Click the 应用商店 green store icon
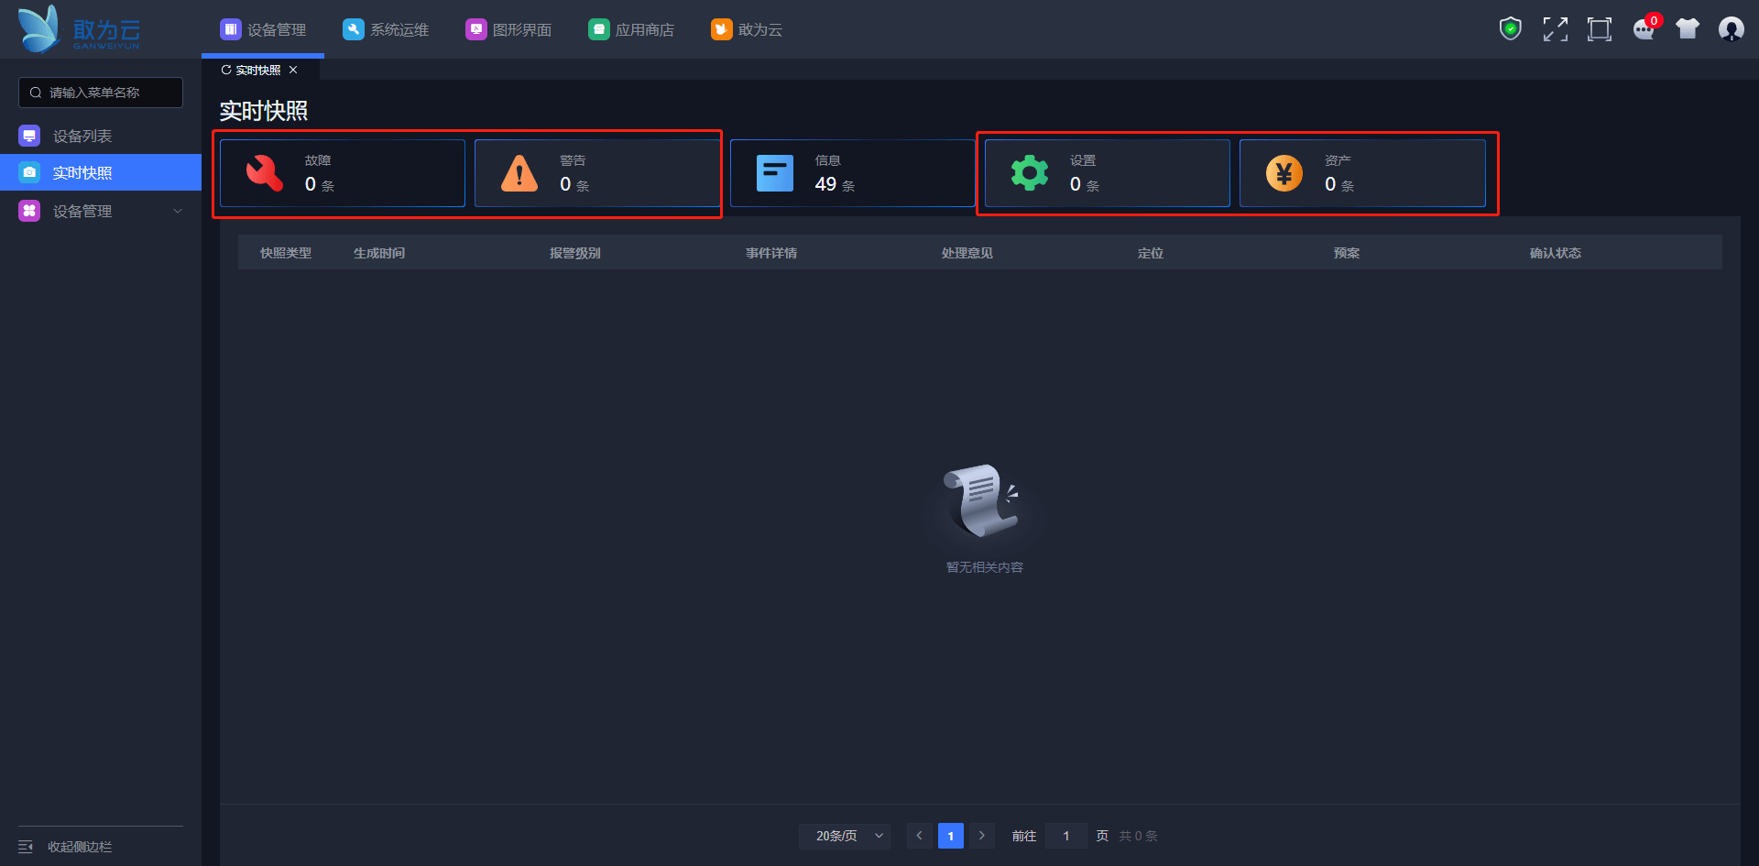 [599, 29]
